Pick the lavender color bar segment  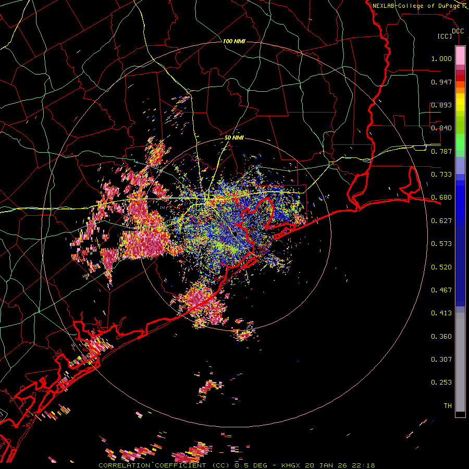[x=460, y=165]
